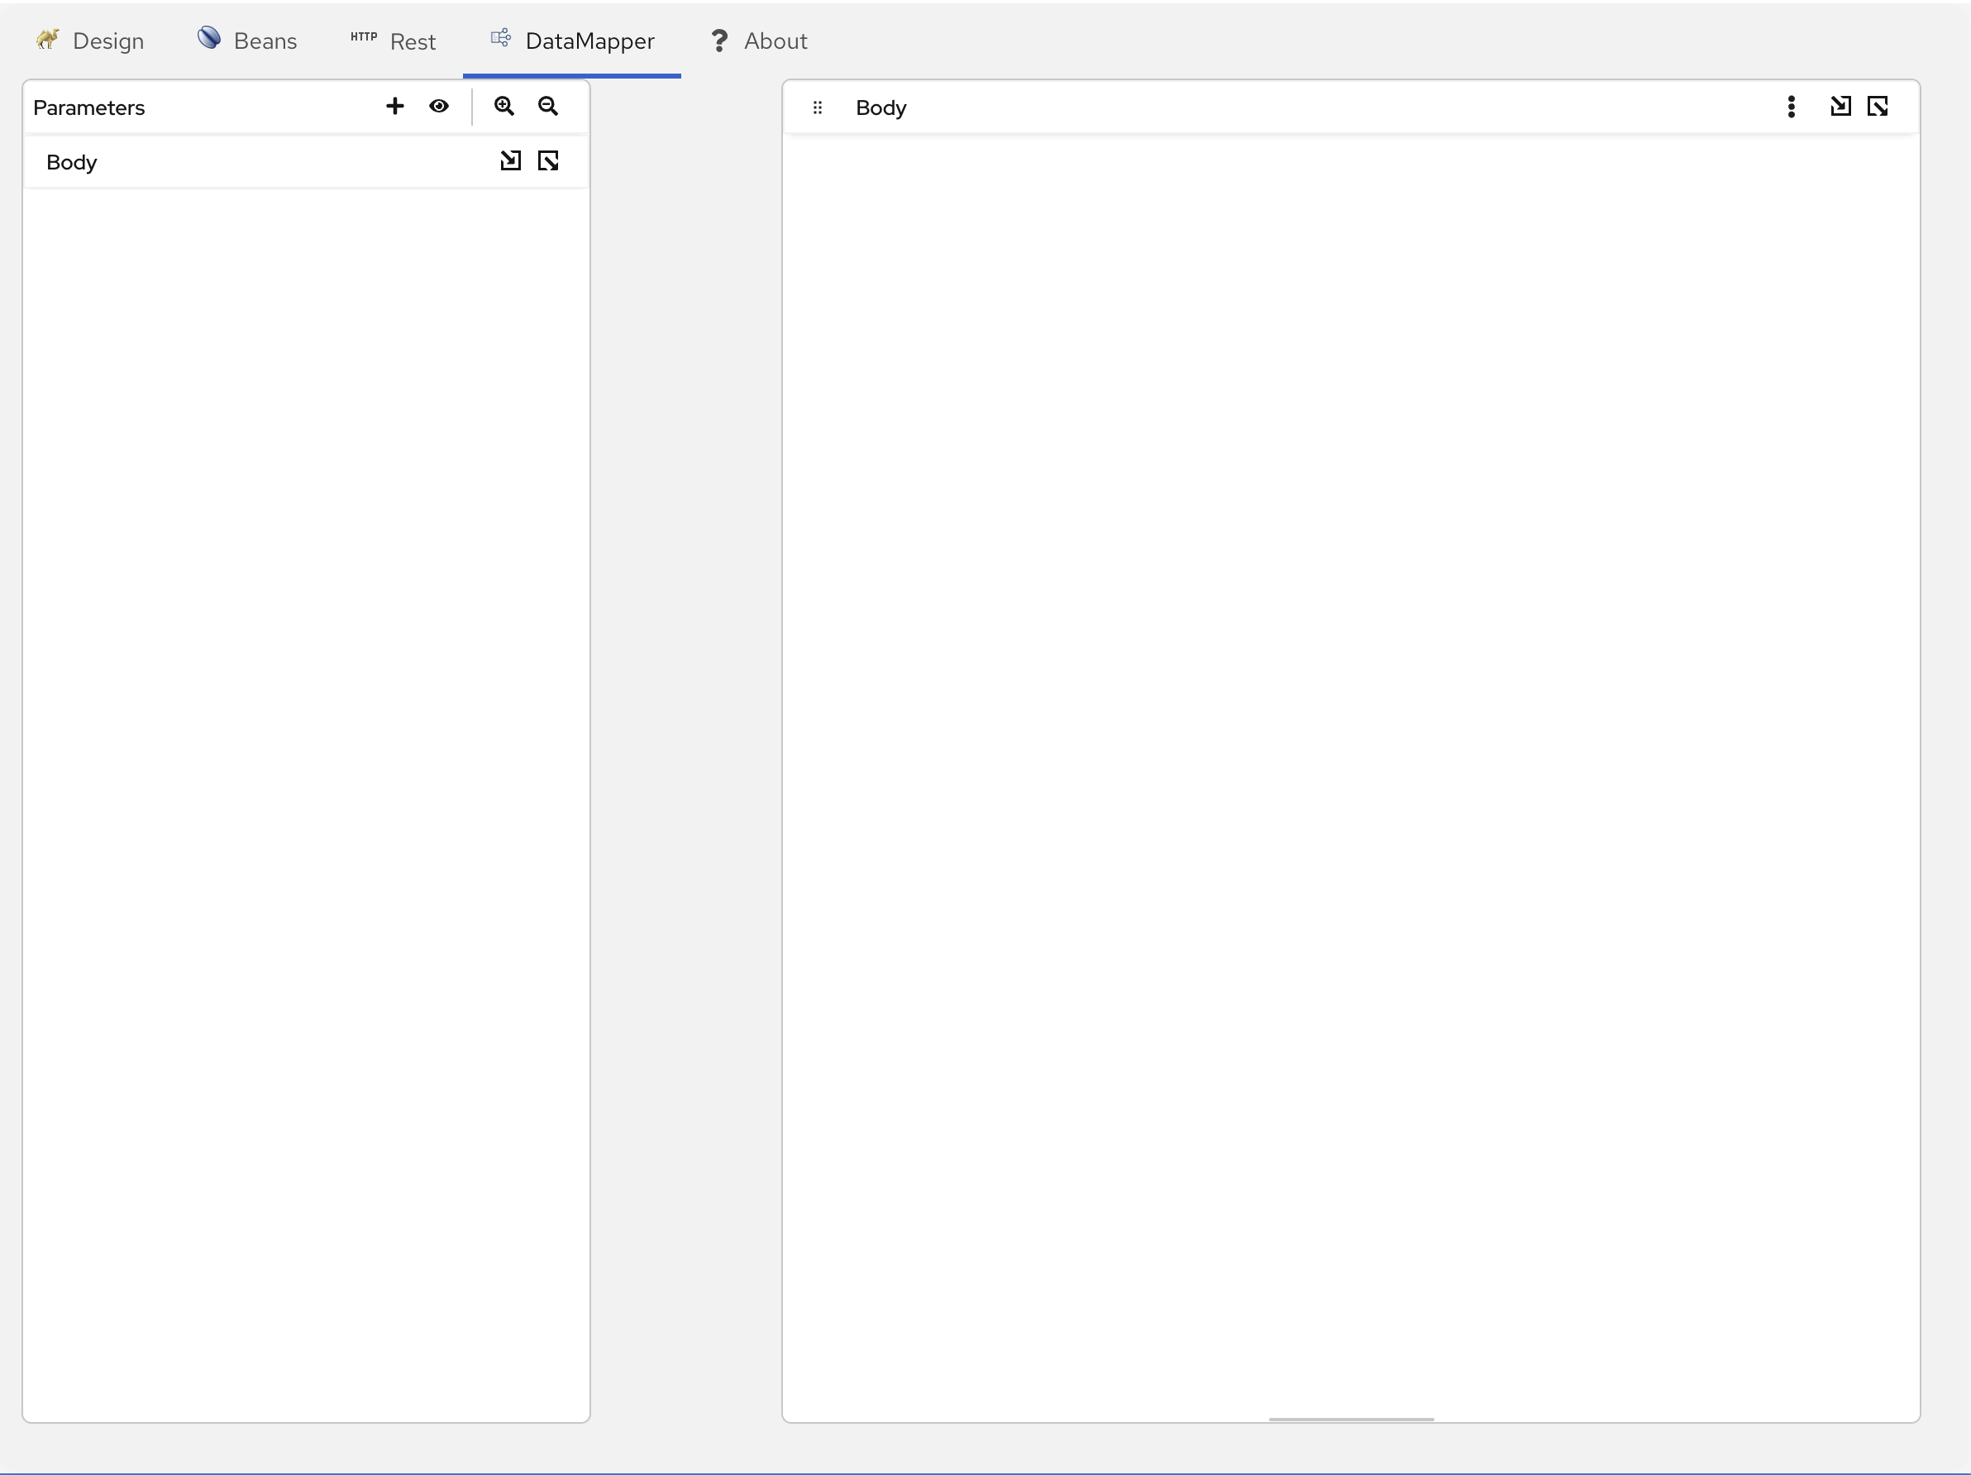Open the About tab
1971x1475 pixels.
tap(776, 41)
